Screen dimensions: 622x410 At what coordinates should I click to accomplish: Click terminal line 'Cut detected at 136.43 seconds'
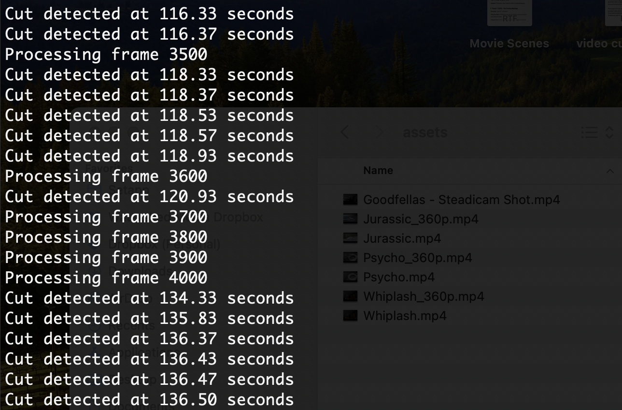point(149,359)
